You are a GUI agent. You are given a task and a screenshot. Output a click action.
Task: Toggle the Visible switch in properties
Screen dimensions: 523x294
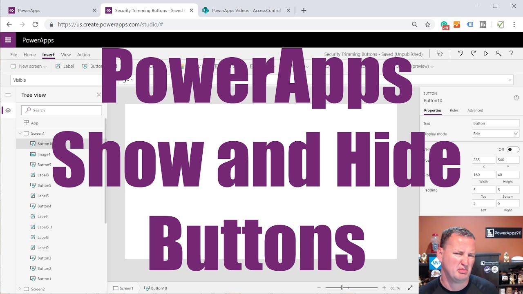pyautogui.click(x=513, y=149)
